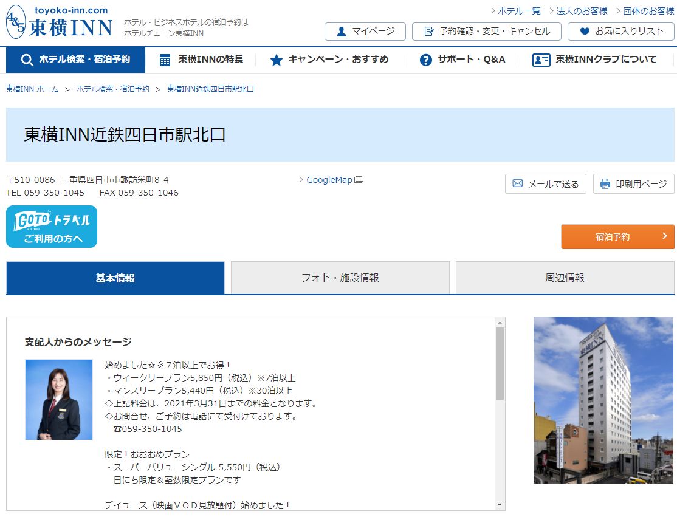
Task: Switch to the 基本情報 tab
Action: [x=115, y=278]
